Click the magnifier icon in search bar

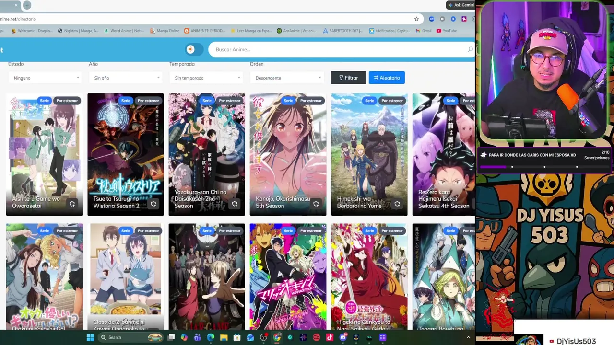click(470, 49)
